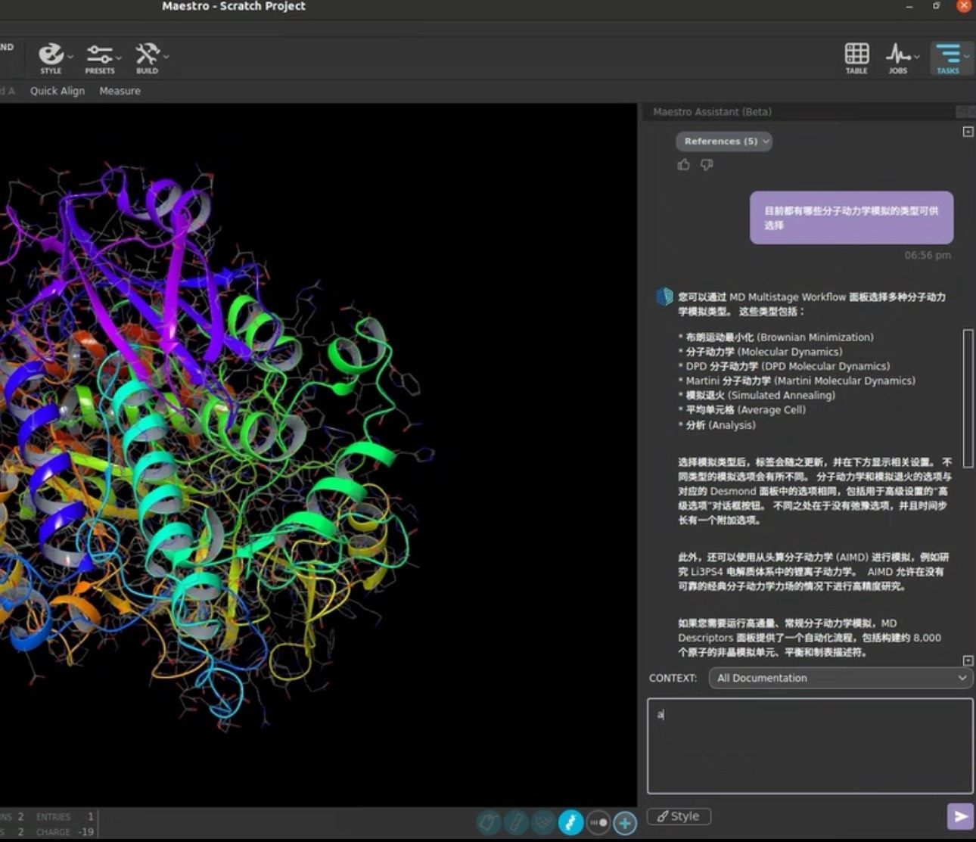Viewport: 976px width, 842px height.
Task: Click the blue plus circle icon
Action: coord(625,822)
